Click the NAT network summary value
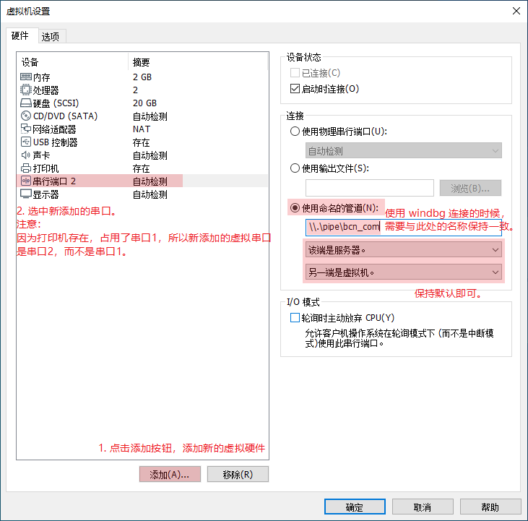 tap(142, 129)
